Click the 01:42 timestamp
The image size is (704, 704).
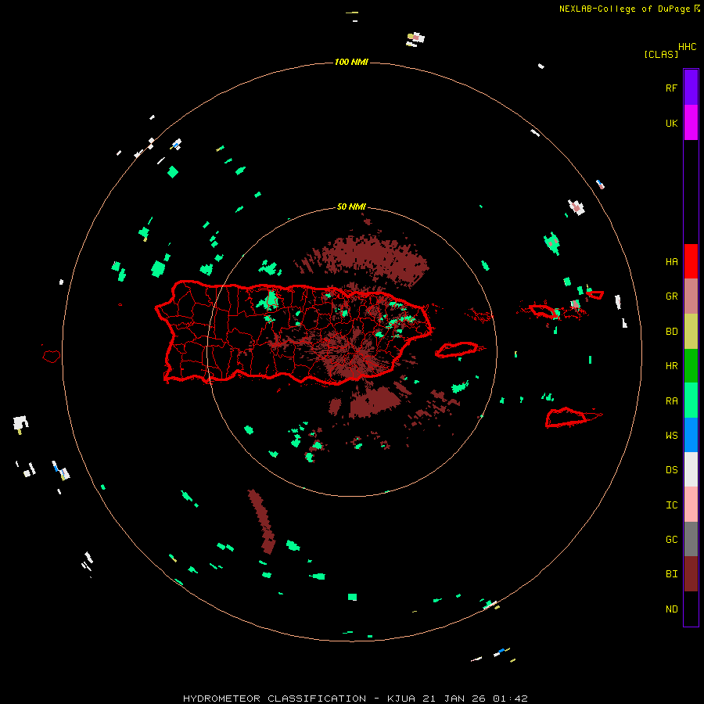coord(510,699)
